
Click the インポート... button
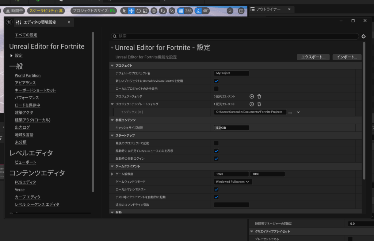tap(347, 57)
